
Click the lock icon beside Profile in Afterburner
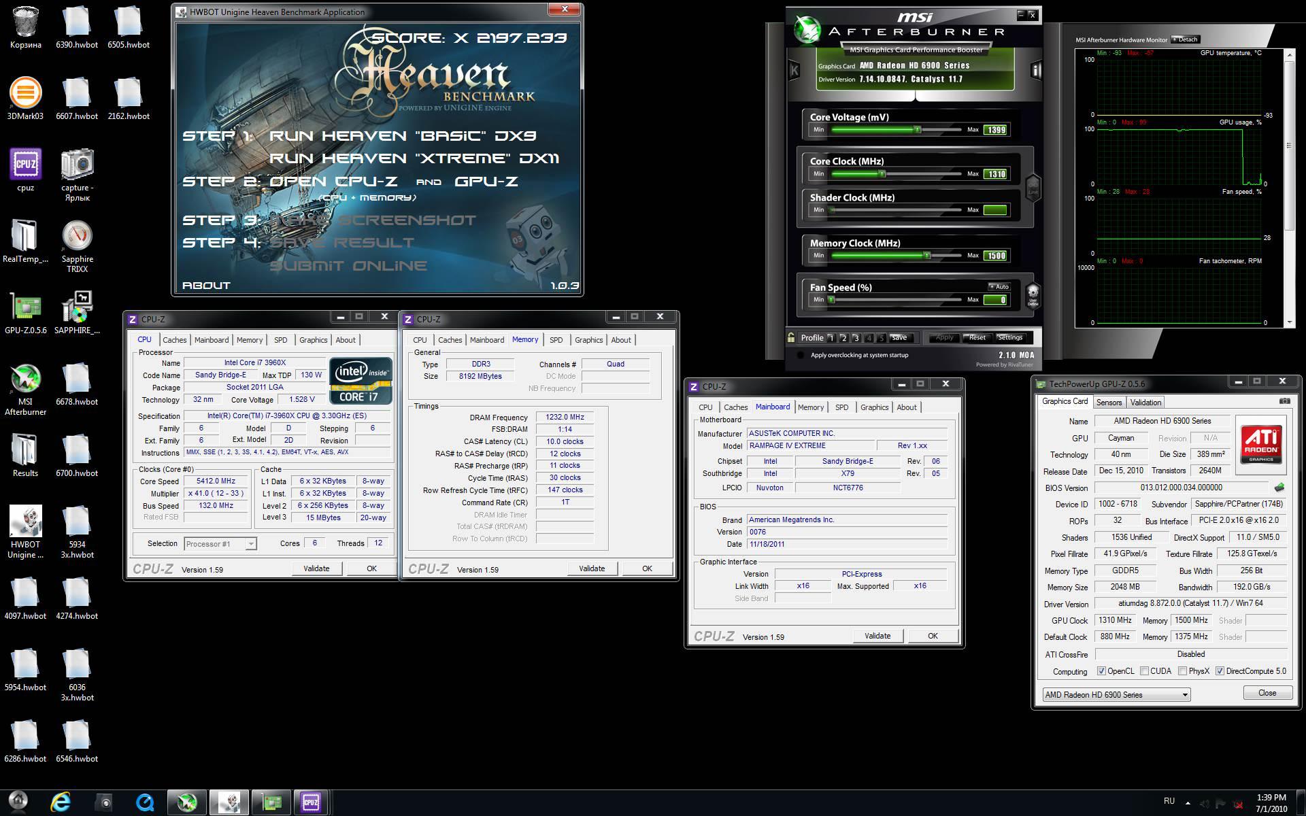(x=790, y=337)
